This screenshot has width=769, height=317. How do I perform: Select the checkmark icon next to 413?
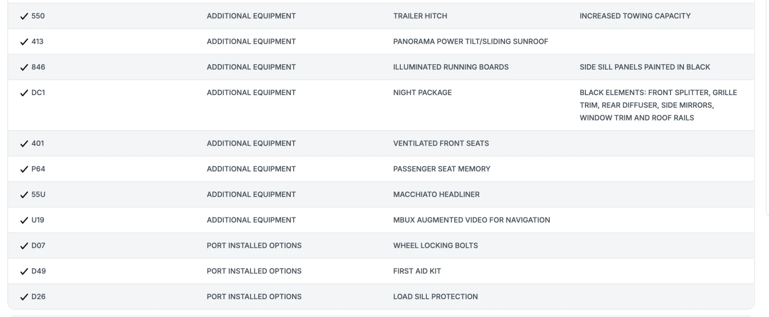click(x=24, y=42)
